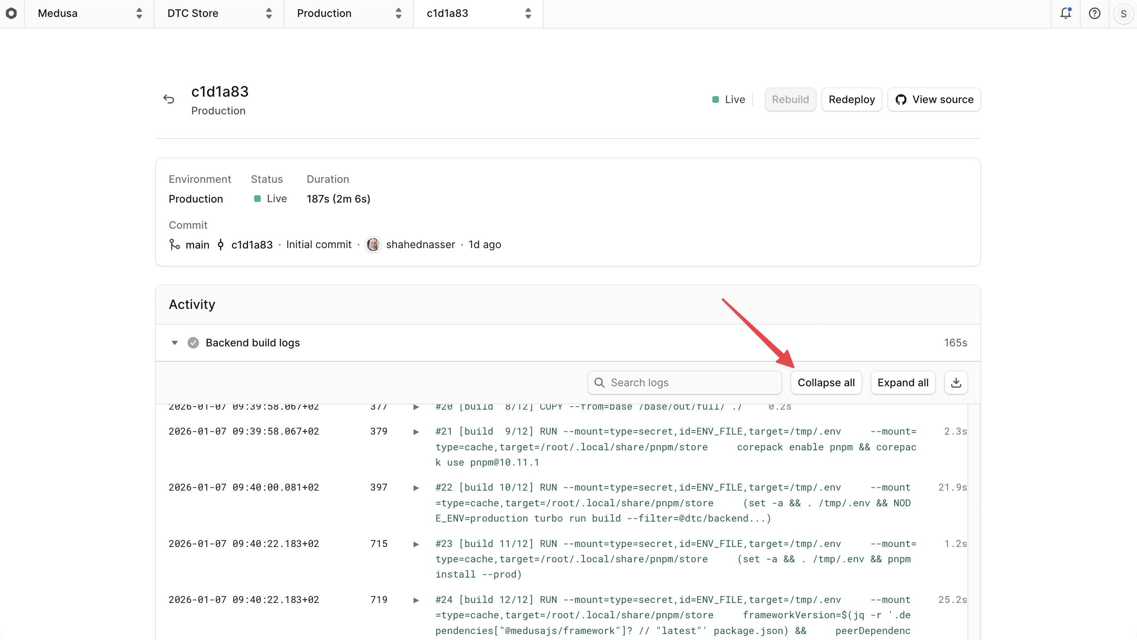
Task: Collapse the Backend build logs section
Action: click(x=175, y=342)
